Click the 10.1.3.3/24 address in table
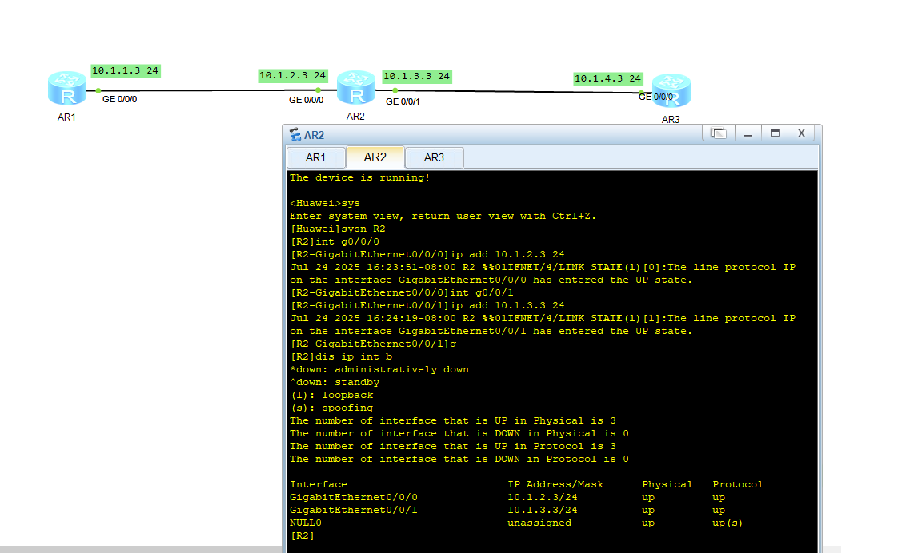922x553 pixels. click(542, 510)
